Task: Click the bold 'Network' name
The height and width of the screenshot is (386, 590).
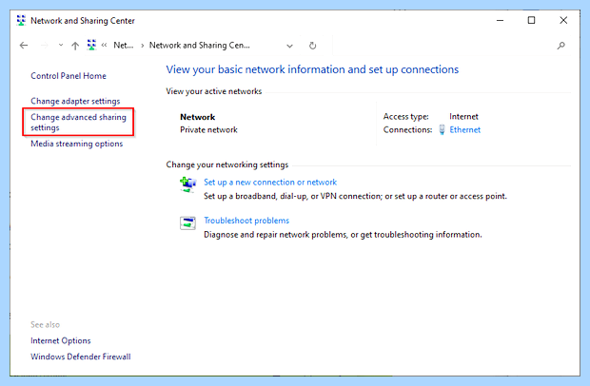Action: (198, 117)
